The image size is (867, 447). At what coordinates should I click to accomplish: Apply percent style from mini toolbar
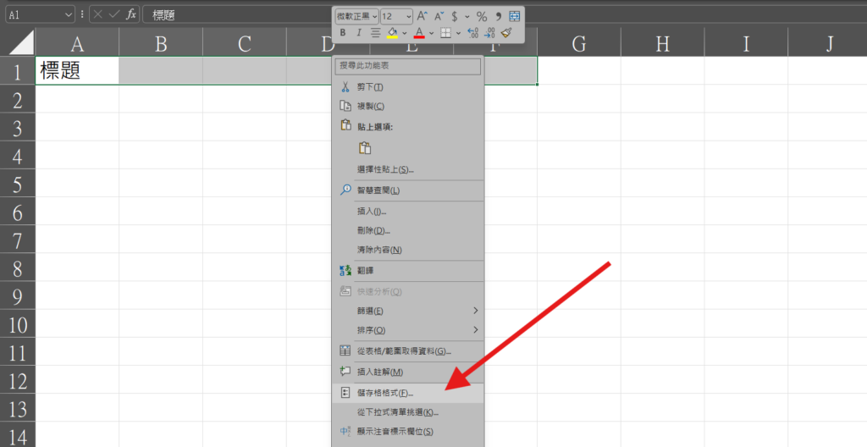[x=481, y=16]
